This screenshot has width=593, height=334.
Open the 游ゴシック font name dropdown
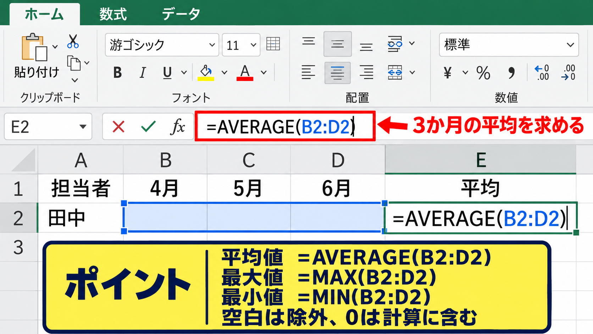212,45
